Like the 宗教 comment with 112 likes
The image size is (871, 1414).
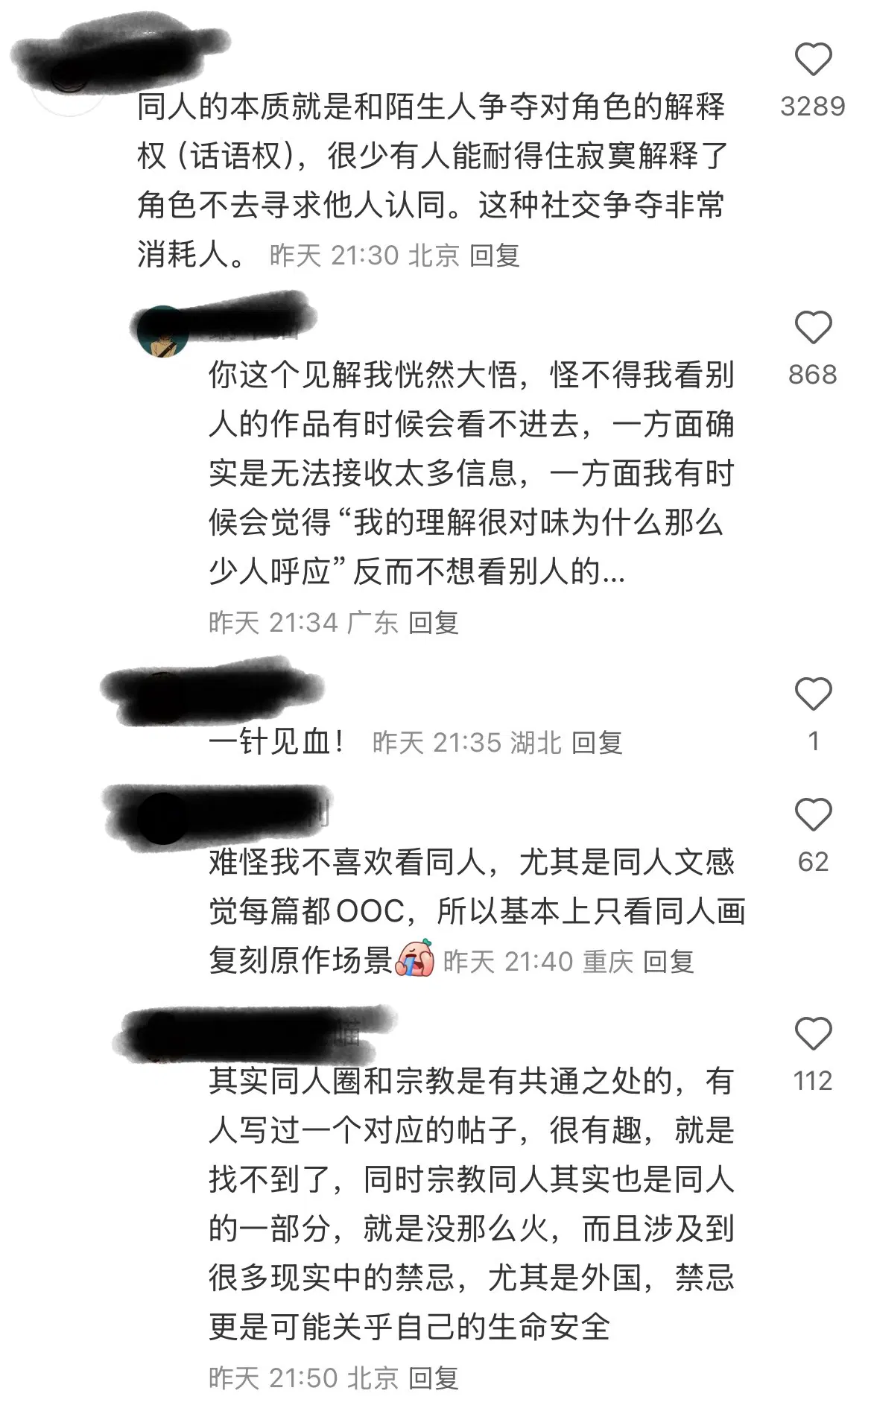pos(813,1034)
